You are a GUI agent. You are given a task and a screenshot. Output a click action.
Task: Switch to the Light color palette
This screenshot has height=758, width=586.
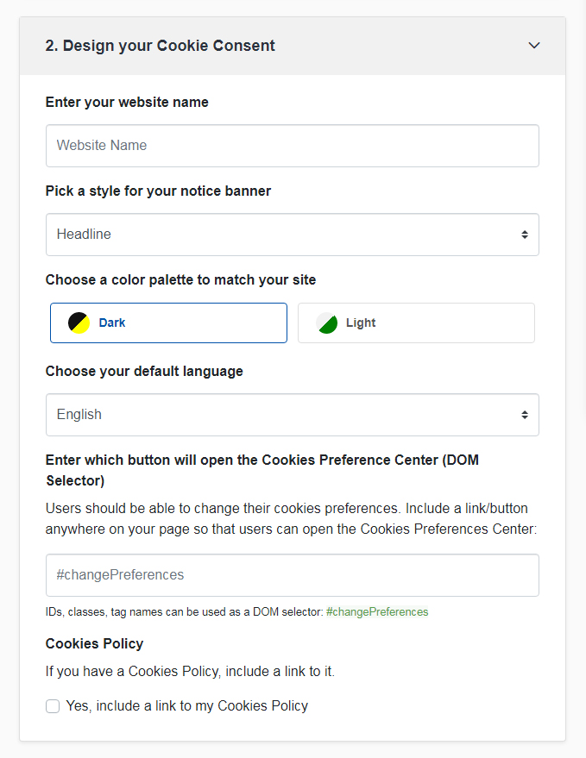coord(416,323)
